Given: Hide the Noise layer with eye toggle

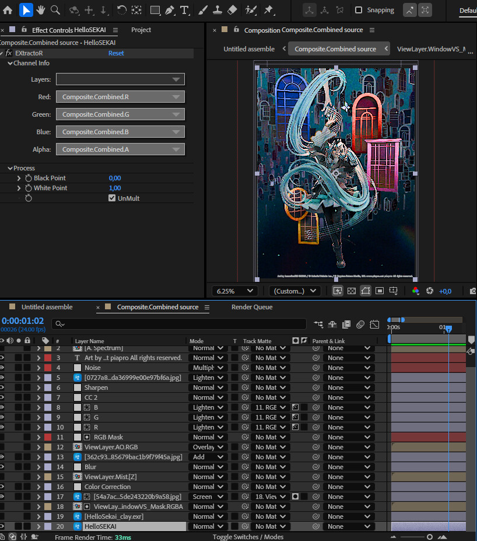Looking at the screenshot, I should (x=2, y=368).
